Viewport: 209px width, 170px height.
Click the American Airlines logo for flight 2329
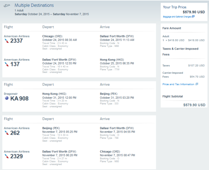click(7, 156)
